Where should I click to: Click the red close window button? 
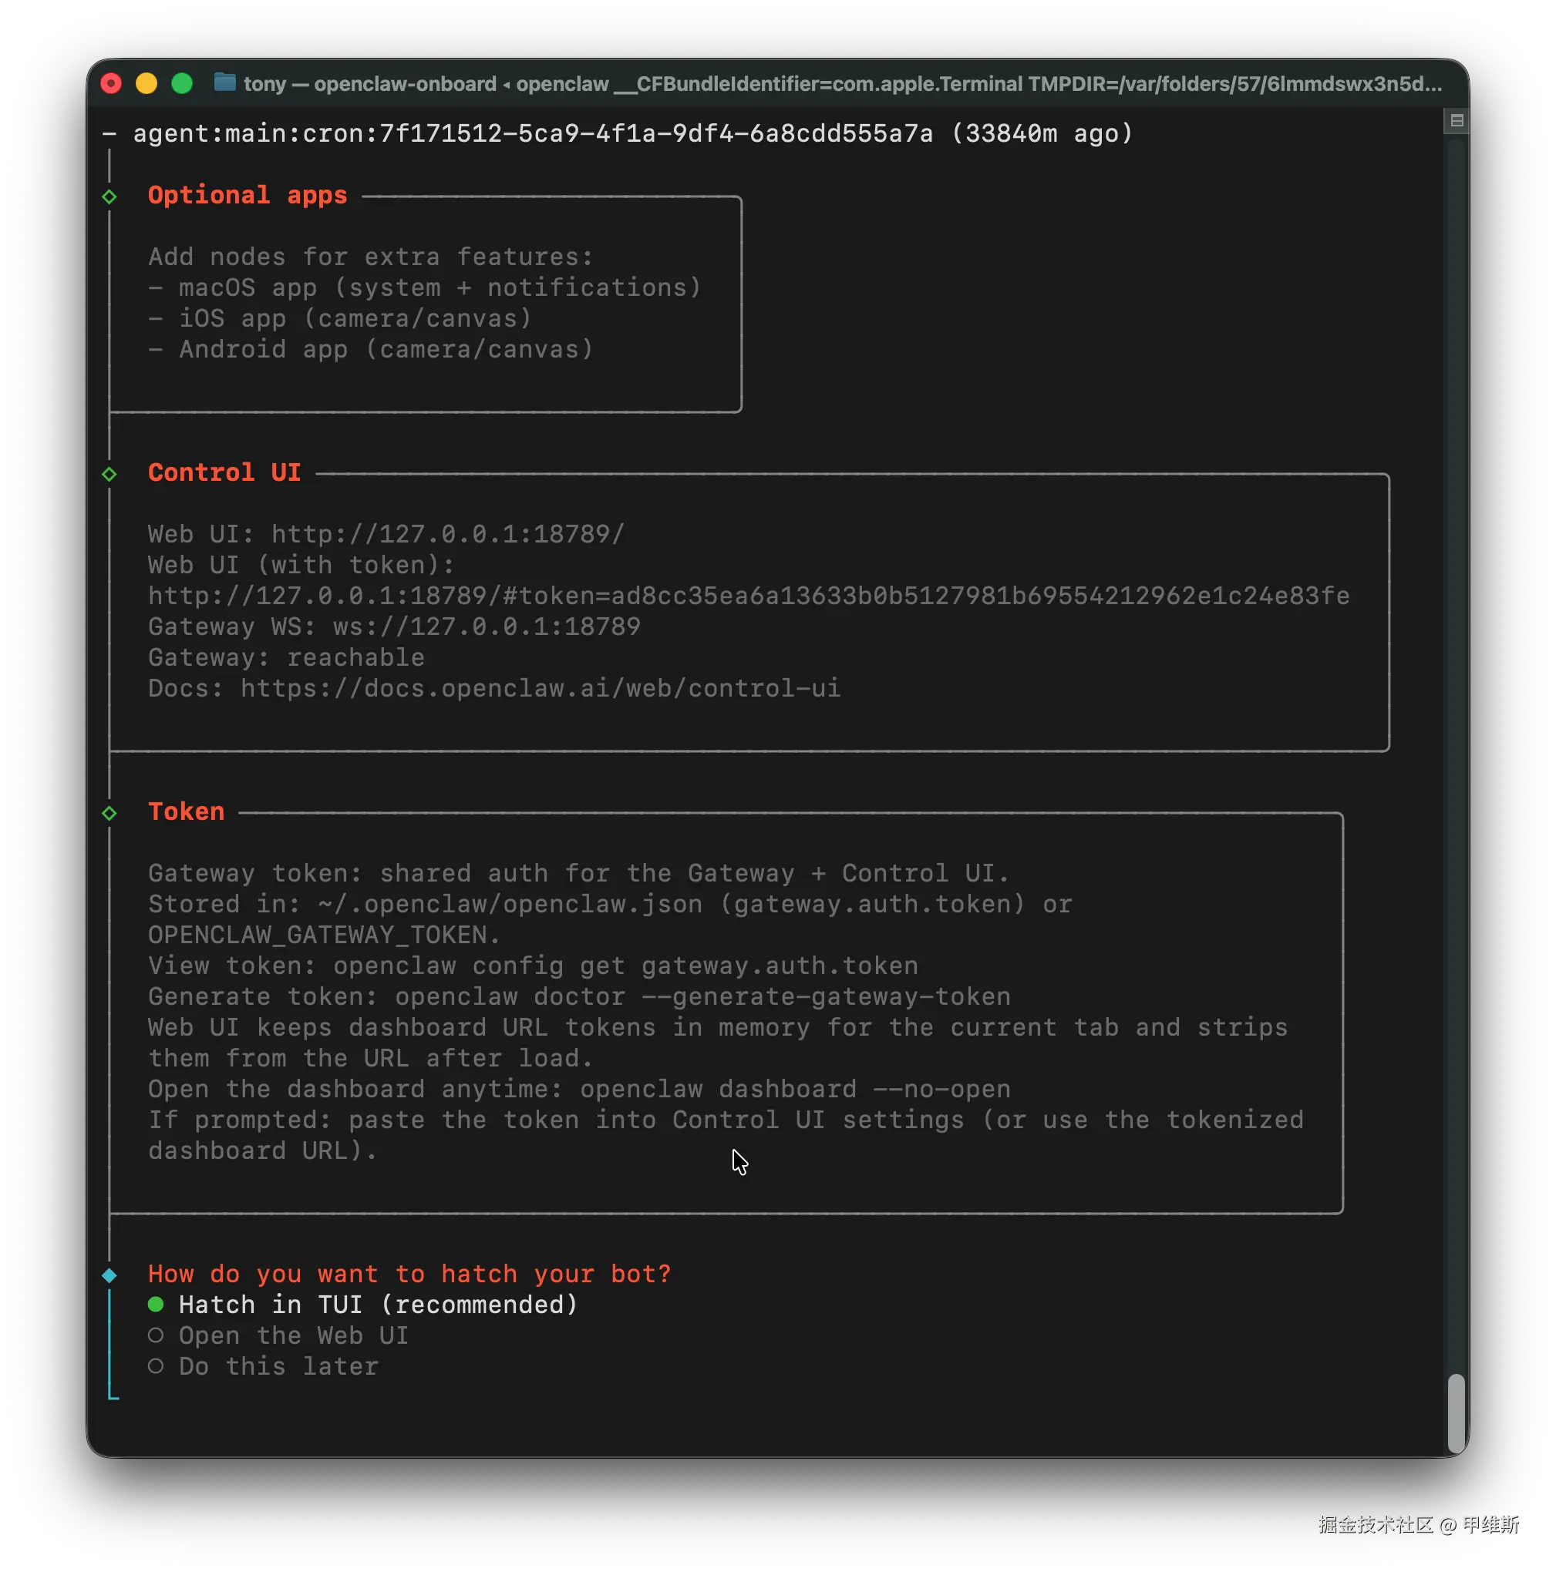pyautogui.click(x=111, y=84)
